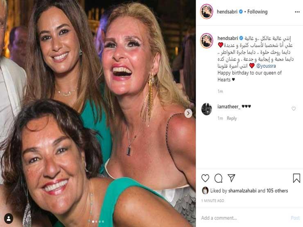Like the iamatheer_ comment heart

coord(294,109)
